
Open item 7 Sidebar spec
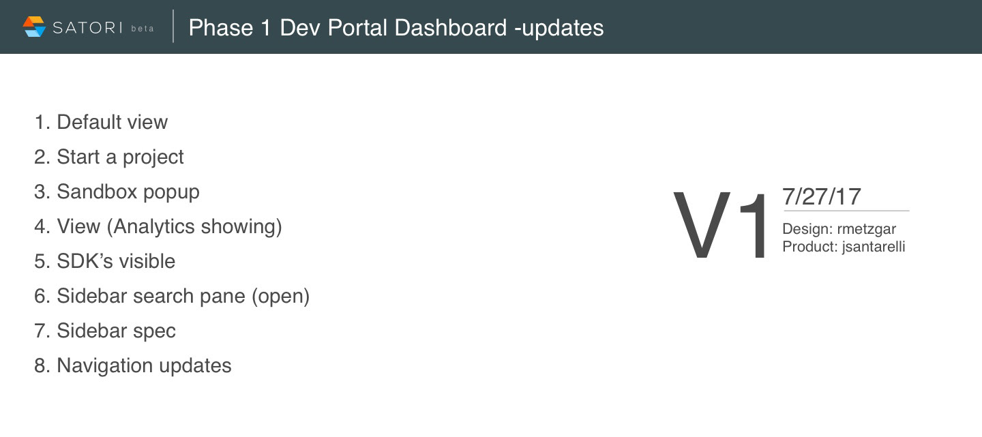point(105,331)
